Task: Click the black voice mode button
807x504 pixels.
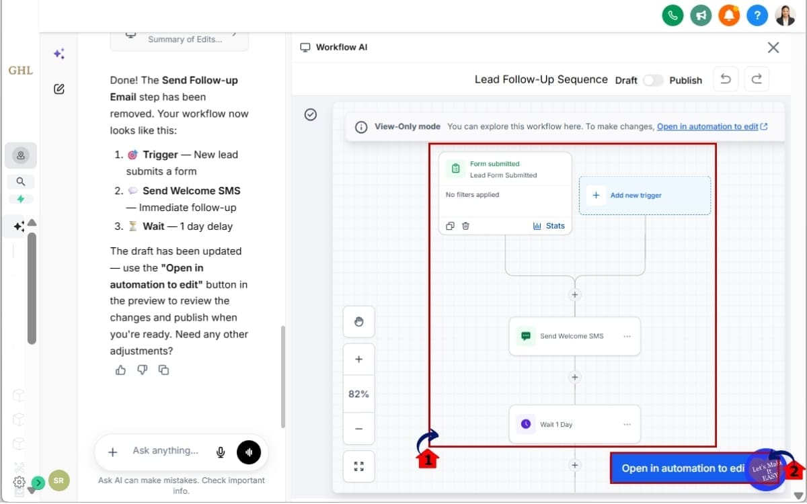Action: pos(249,452)
